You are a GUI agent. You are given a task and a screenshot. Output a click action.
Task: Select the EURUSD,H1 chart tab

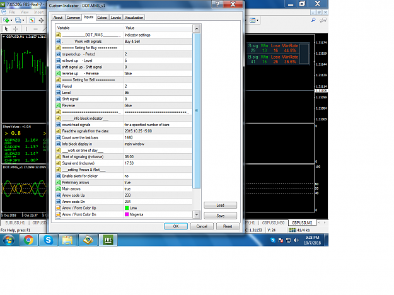[x=15, y=223]
